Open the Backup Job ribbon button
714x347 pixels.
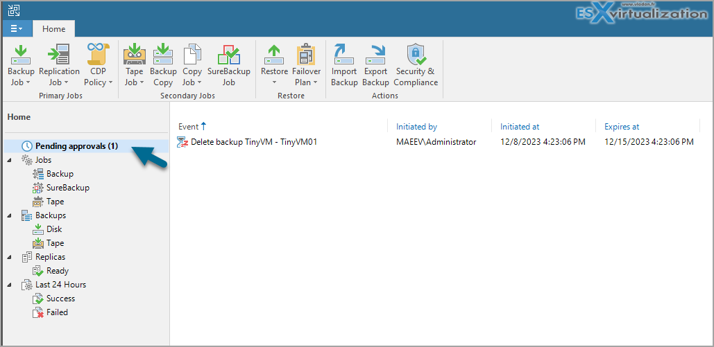coord(21,65)
